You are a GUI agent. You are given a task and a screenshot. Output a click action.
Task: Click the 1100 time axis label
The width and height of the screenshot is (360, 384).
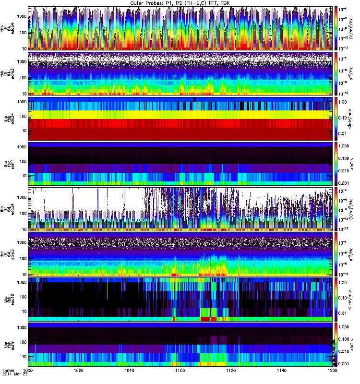[x=180, y=371]
